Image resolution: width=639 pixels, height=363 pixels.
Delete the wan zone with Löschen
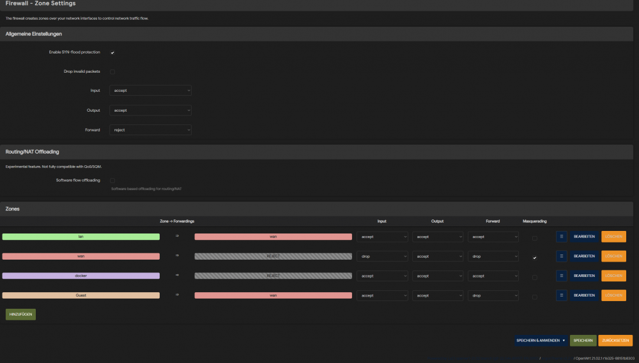(x=613, y=256)
